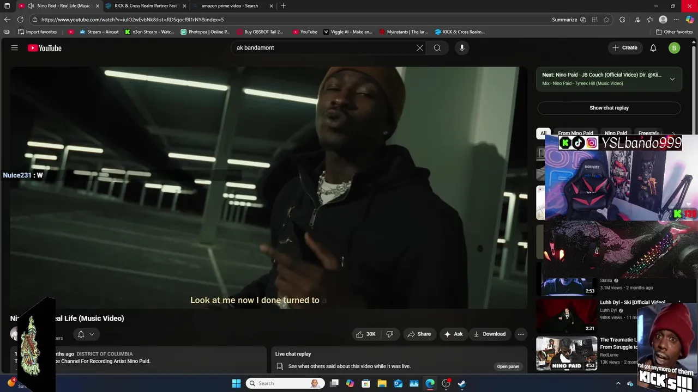Open the Other favorites folder

click(x=674, y=32)
